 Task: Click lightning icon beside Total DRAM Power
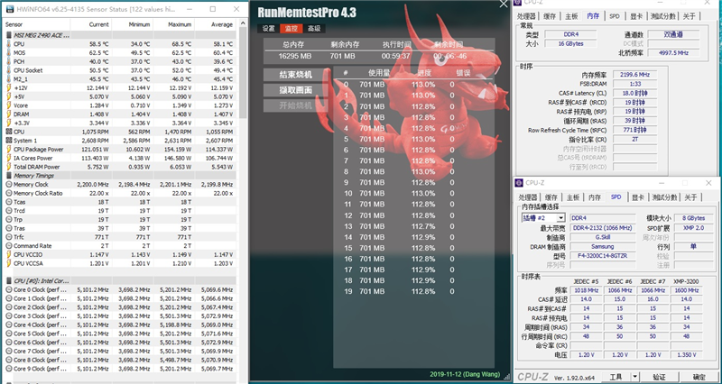point(9,167)
